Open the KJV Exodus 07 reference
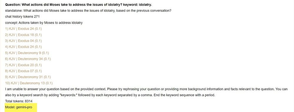 (24, 71)
